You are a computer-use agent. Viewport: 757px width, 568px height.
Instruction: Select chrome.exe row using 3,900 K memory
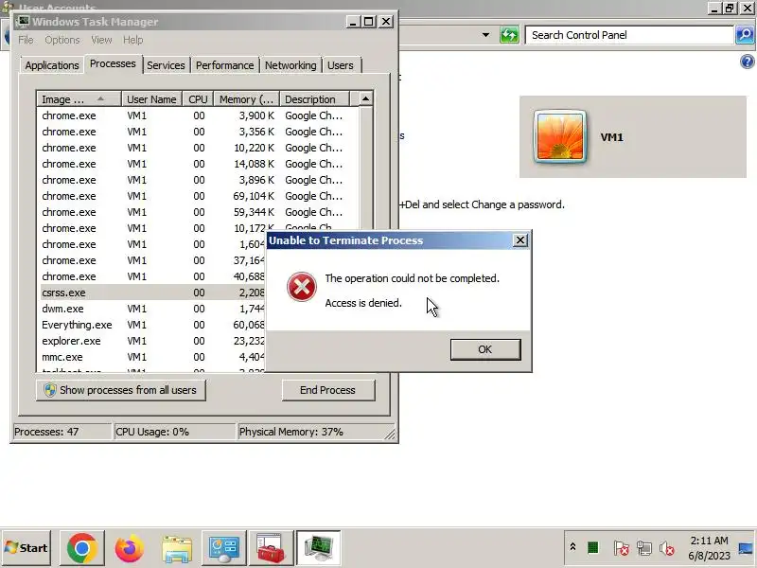tap(198, 115)
